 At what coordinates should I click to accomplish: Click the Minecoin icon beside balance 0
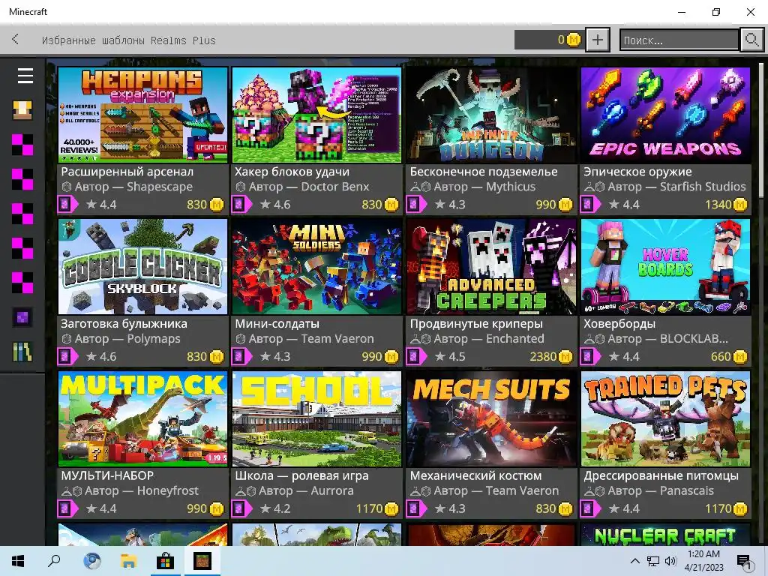point(574,40)
